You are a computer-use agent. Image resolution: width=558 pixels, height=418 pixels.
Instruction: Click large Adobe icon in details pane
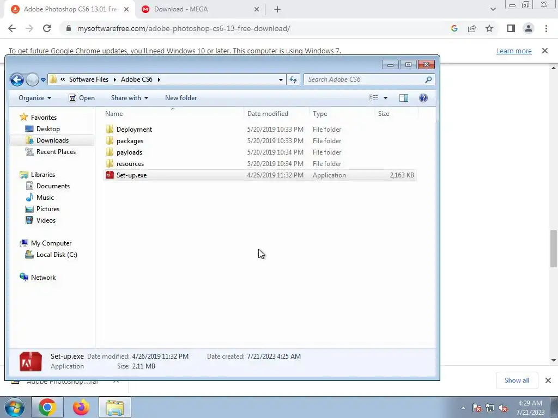pyautogui.click(x=31, y=361)
